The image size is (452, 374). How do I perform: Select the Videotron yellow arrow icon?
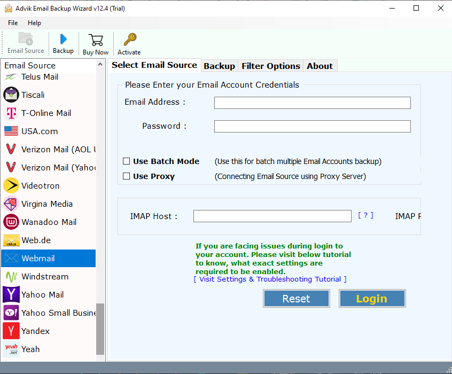pyautogui.click(x=11, y=185)
